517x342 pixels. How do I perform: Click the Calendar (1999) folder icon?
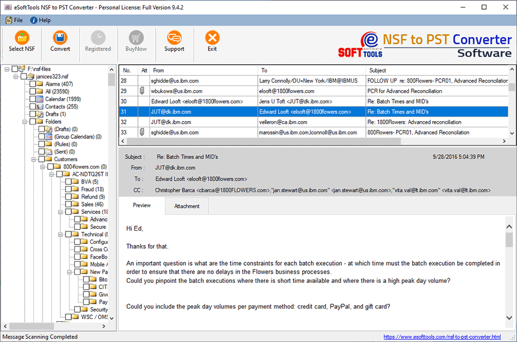point(40,99)
